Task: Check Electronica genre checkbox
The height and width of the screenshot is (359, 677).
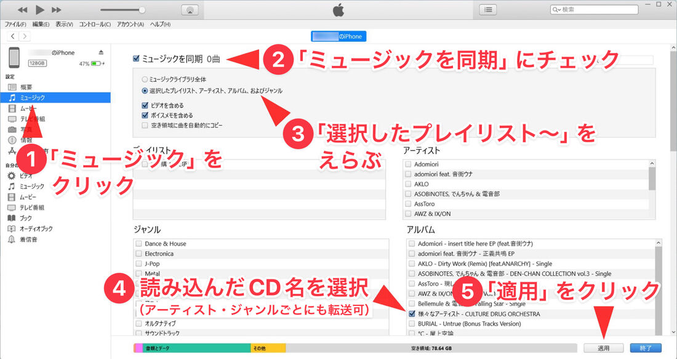Action: pyautogui.click(x=138, y=254)
